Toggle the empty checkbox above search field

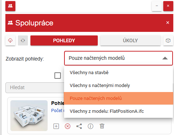[58, 76]
